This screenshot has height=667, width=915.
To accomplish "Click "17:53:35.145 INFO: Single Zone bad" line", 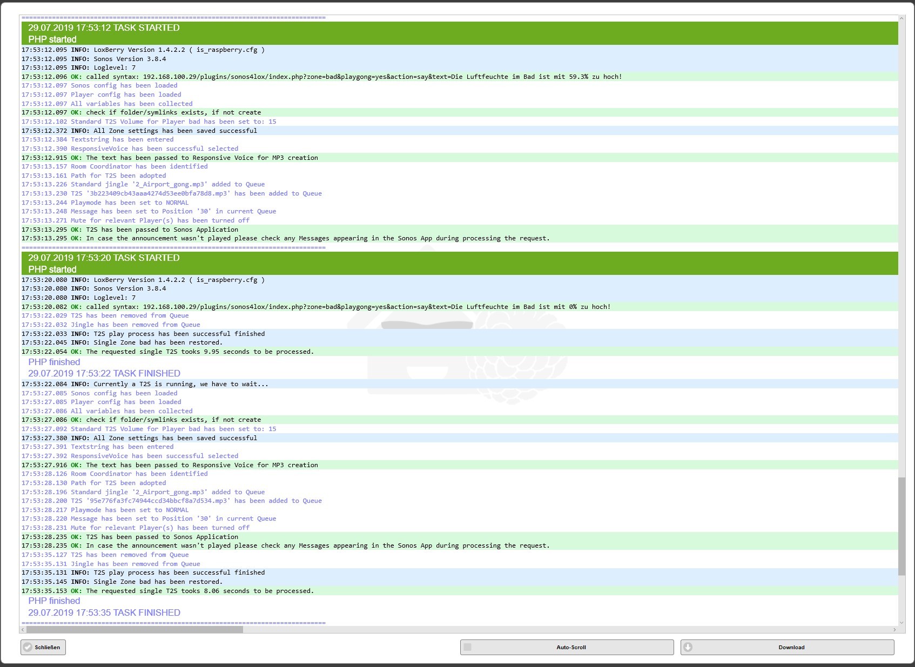I will 460,582.
